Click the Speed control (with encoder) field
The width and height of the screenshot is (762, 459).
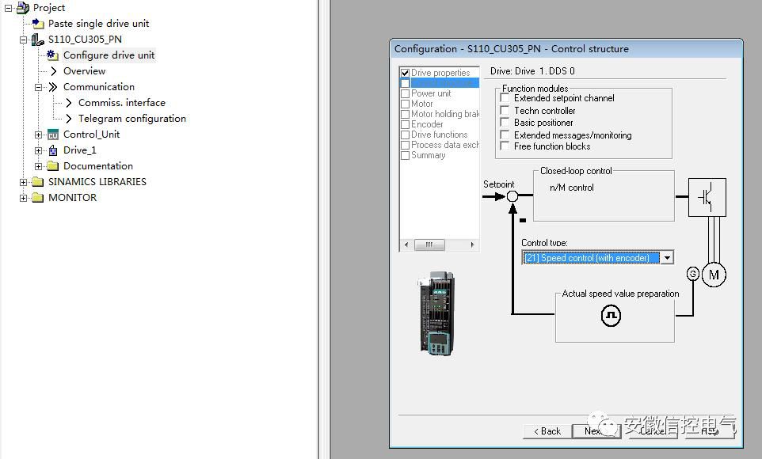[592, 257]
